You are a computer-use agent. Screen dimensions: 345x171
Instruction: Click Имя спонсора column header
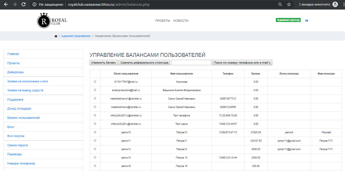coord(326,74)
